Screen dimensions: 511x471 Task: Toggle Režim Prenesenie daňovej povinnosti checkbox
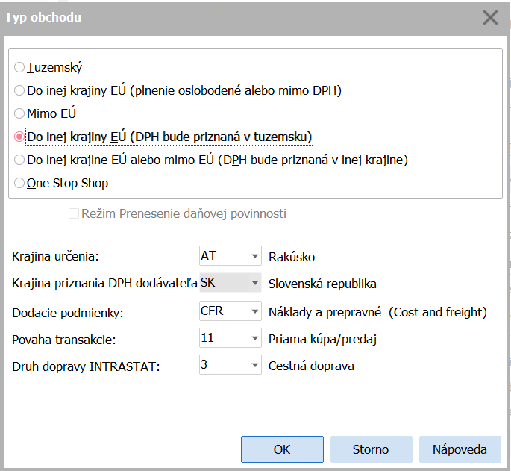(x=74, y=214)
